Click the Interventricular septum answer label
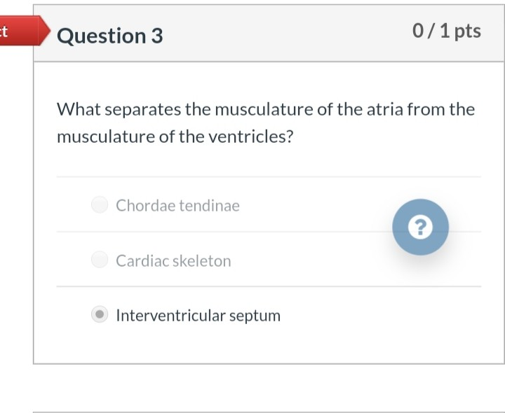The width and height of the screenshot is (505, 413). 198,315
